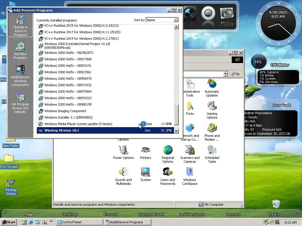Open Network and Dial-up Connections icon
The image size is (302, 226).
[190, 132]
